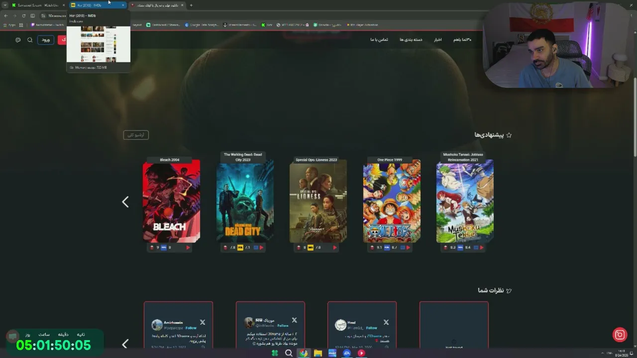637x358 pixels.
Task: Open The Walking Dead: Dead City poster
Action: coord(245,201)
